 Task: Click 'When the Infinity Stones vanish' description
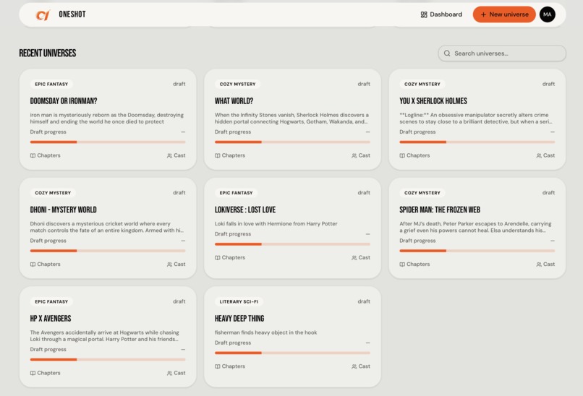click(x=291, y=119)
